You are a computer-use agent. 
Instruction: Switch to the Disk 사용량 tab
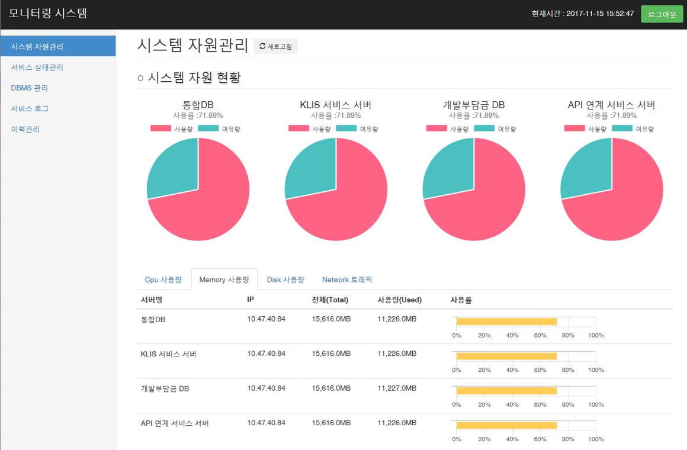coord(285,279)
